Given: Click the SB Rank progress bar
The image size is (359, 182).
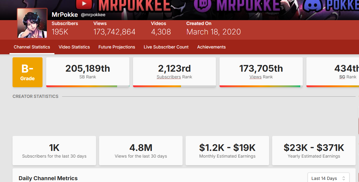Looking at the screenshot, I should (88, 86).
